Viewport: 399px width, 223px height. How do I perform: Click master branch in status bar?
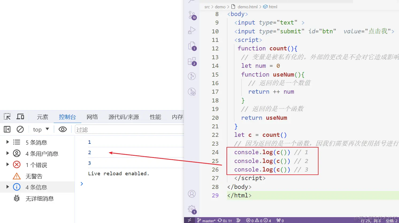[206, 221]
